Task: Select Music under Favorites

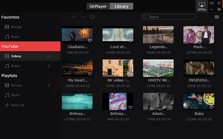Action: point(30,37)
